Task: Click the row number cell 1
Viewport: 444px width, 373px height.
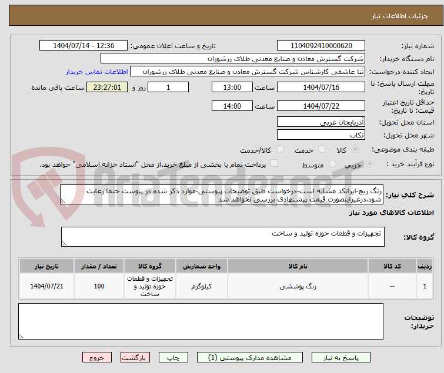Action: pos(425,286)
